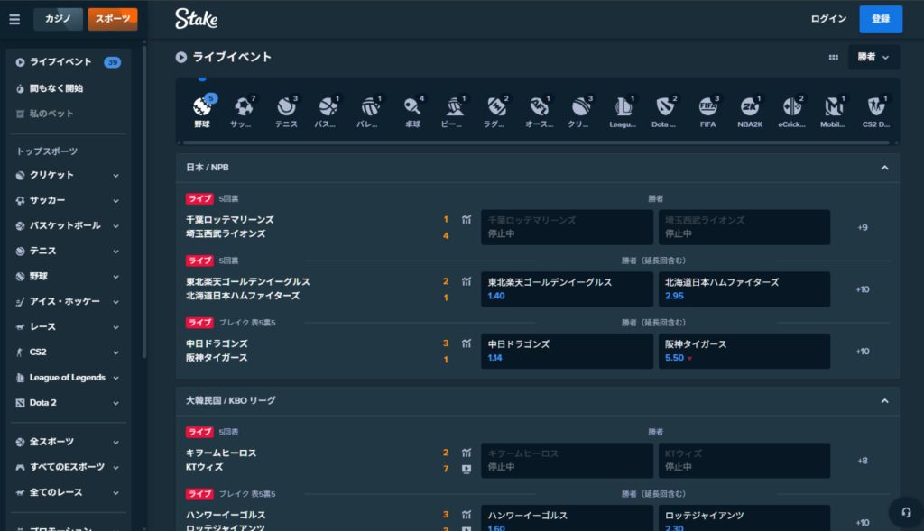Select the League of Legends icon
Screen dimensions: 924x531
click(x=623, y=111)
